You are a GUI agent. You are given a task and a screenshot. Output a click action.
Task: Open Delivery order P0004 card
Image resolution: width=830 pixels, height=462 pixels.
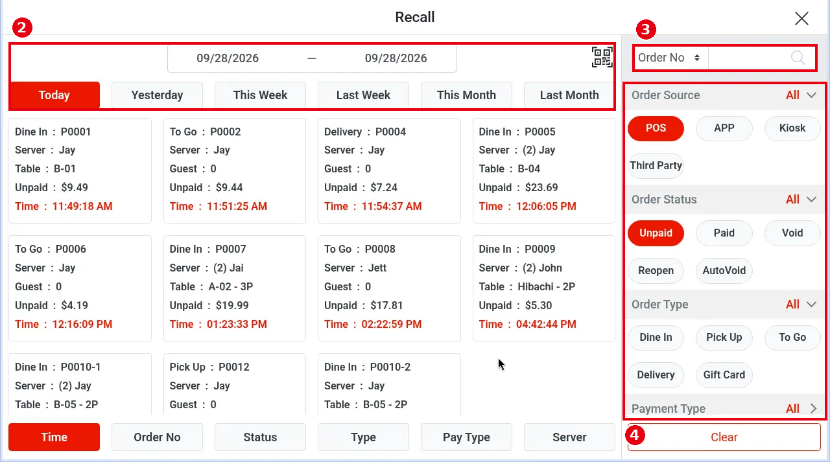point(389,170)
